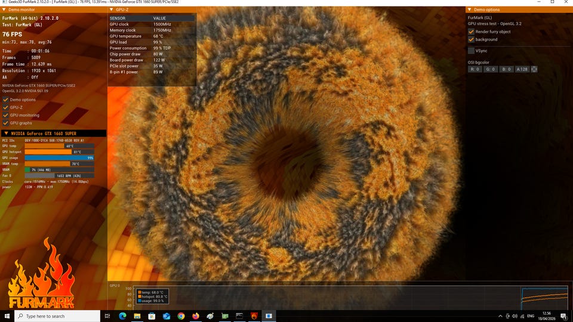573x322 pixels.
Task: Click the GPU hotspot temperature bar
Action: click(59, 152)
